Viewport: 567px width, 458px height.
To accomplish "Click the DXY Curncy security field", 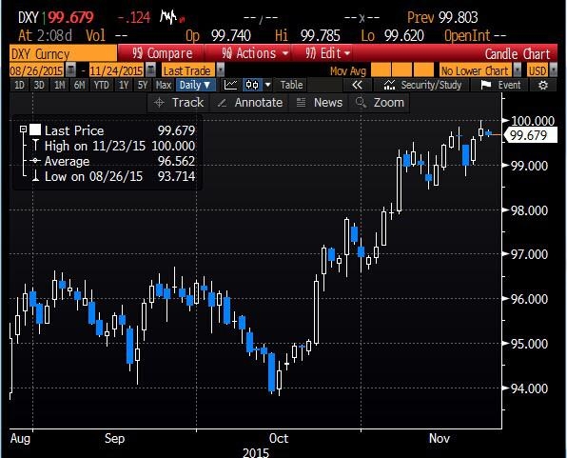I will pos(64,53).
